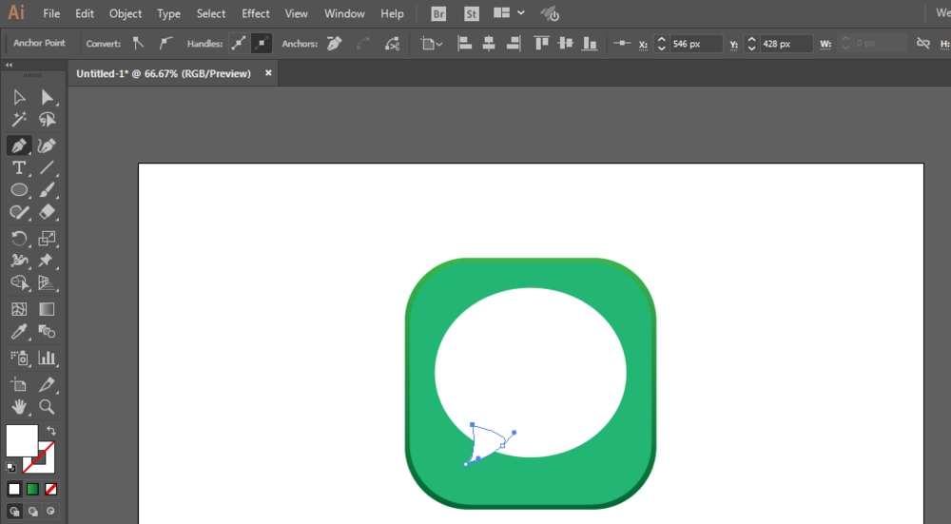Click the GPU Performance rocket icon
The width and height of the screenshot is (951, 524).
[550, 13]
